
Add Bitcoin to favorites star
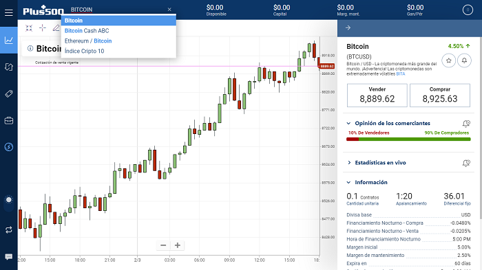click(448, 60)
